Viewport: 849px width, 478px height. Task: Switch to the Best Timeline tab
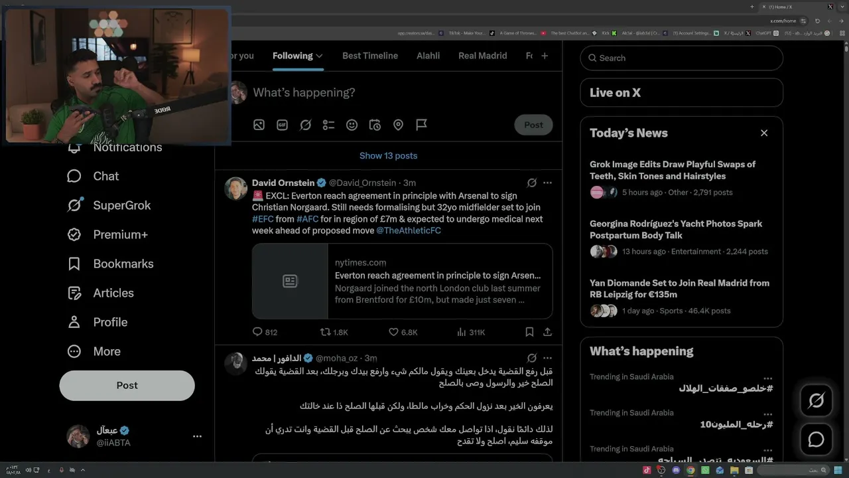370,56
